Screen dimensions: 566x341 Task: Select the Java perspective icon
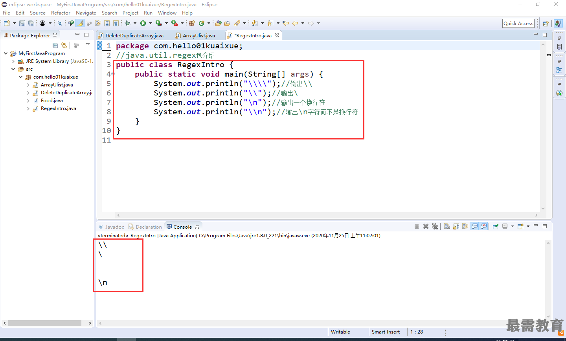point(558,24)
